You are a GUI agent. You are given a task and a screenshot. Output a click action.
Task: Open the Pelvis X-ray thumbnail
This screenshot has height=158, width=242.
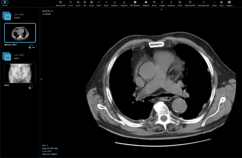[x=20, y=74]
